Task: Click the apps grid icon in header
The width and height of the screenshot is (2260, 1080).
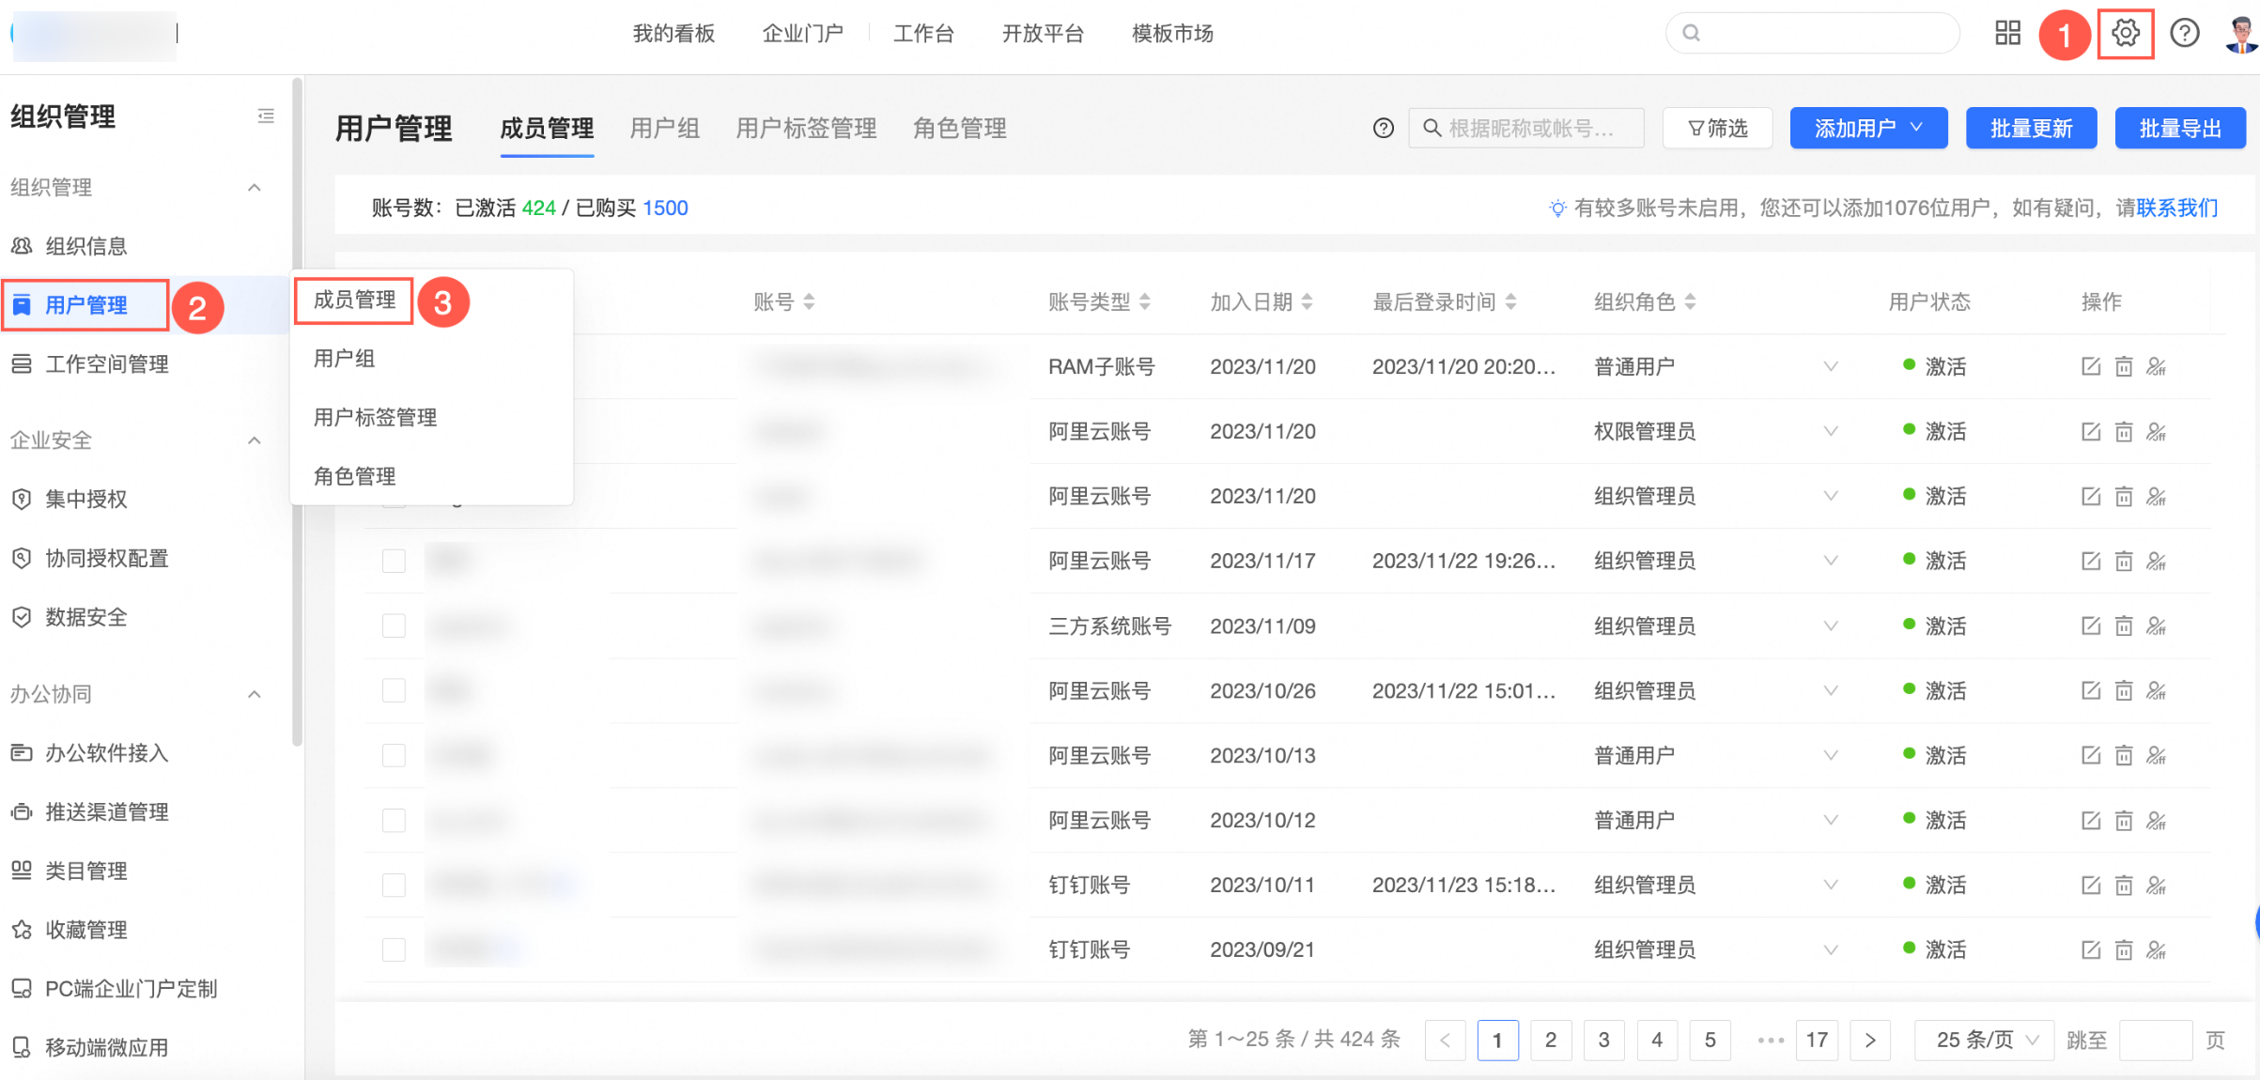Action: pos(2007,34)
